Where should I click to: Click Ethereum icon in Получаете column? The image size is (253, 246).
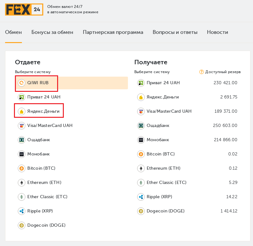click(141, 168)
